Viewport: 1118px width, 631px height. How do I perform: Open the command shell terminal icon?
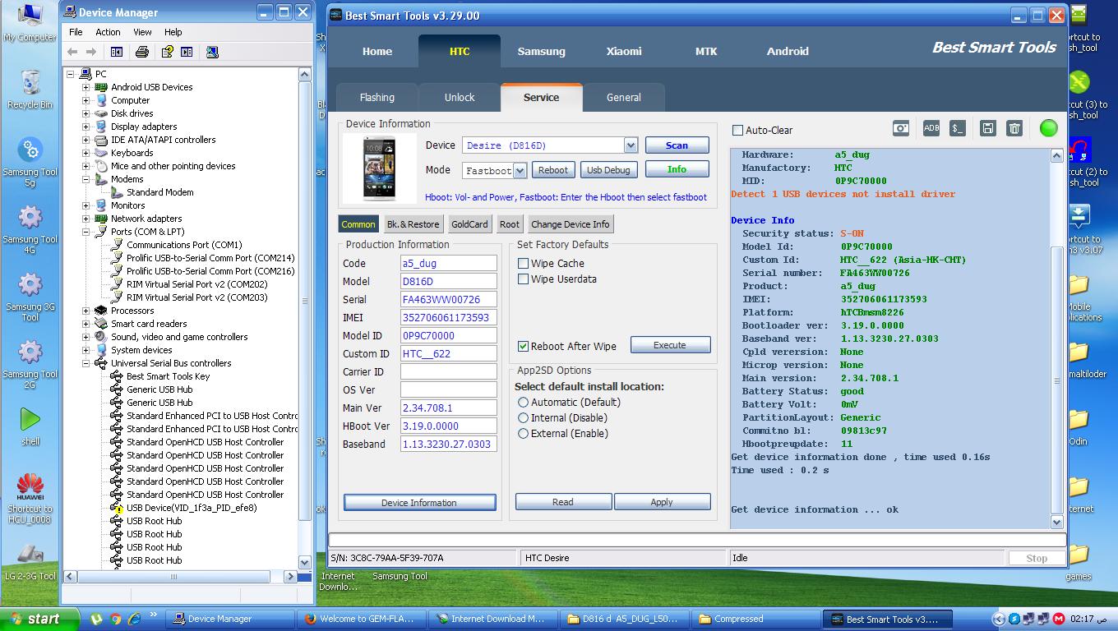(x=958, y=128)
